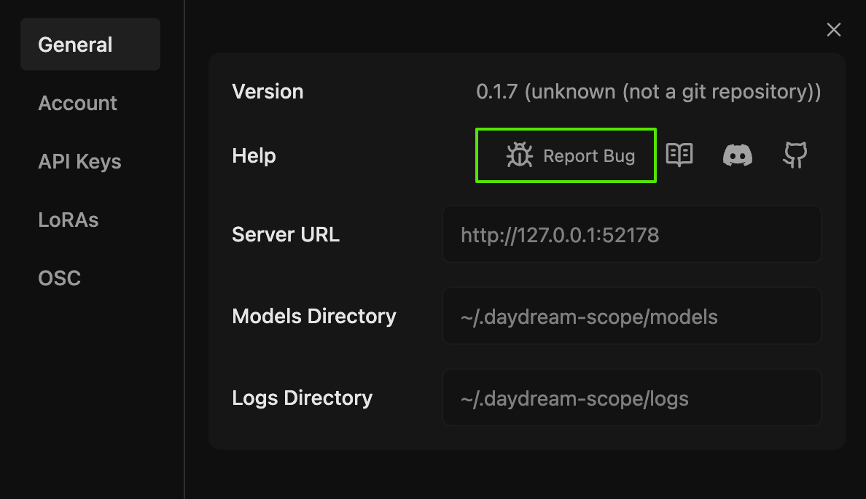Open the GitHub repository icon
866x499 pixels.
(x=795, y=155)
